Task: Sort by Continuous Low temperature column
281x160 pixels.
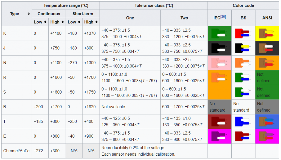Action: click(x=45, y=22)
